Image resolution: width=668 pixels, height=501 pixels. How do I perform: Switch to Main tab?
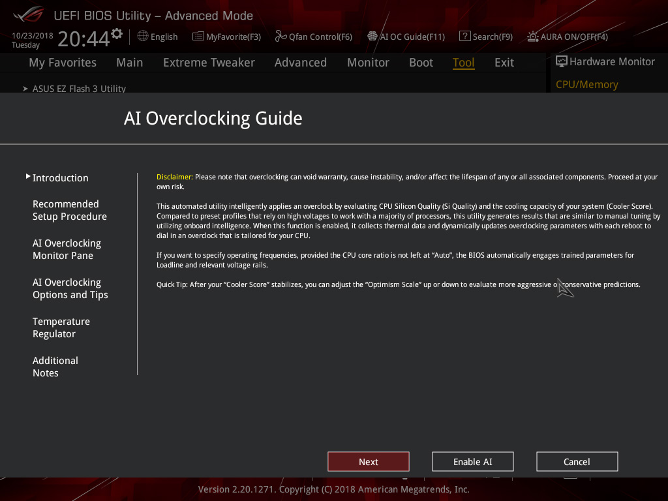coord(130,63)
